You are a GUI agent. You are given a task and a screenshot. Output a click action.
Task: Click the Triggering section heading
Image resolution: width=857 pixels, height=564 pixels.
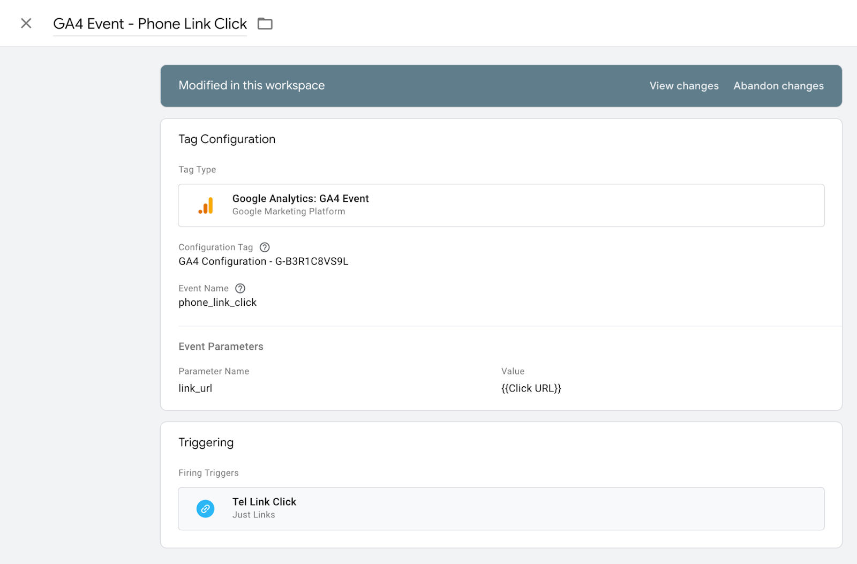[x=206, y=442]
